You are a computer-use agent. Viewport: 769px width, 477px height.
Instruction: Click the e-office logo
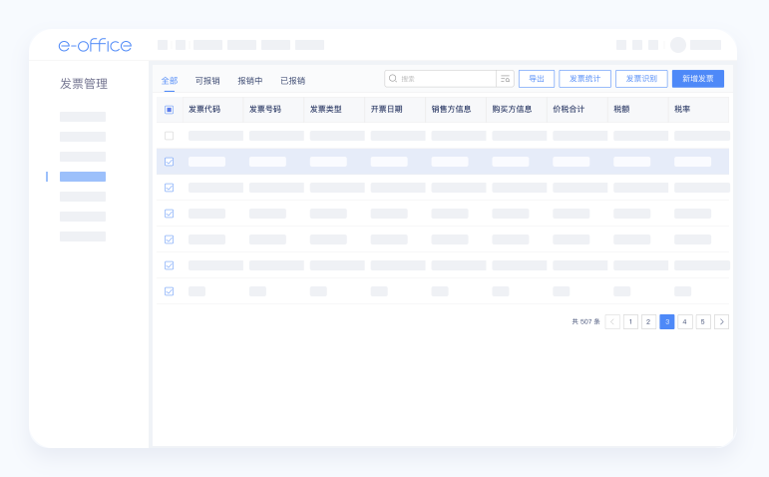(x=95, y=45)
